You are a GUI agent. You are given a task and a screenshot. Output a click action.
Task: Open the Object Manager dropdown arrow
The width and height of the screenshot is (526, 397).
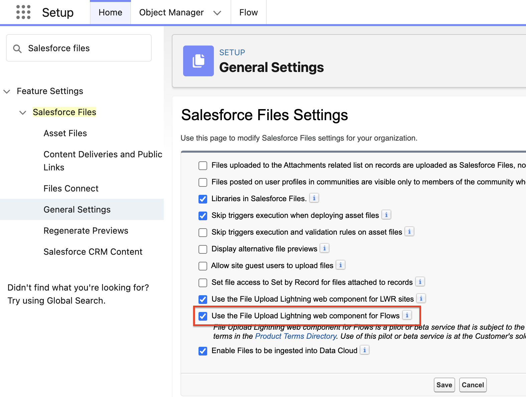[217, 13]
